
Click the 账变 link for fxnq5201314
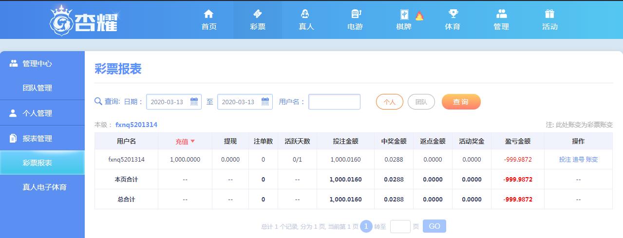[x=592, y=159]
